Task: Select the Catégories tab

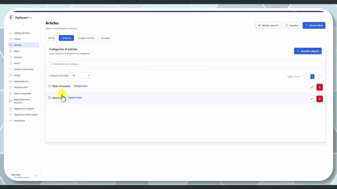Action: 66,38
